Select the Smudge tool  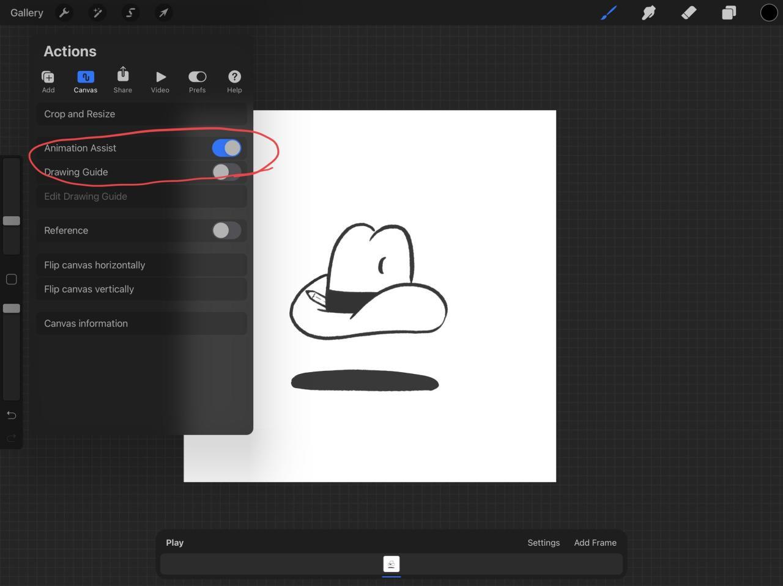(x=648, y=12)
